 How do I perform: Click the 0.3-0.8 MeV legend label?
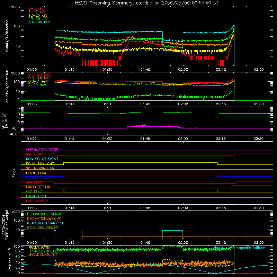[39, 78]
